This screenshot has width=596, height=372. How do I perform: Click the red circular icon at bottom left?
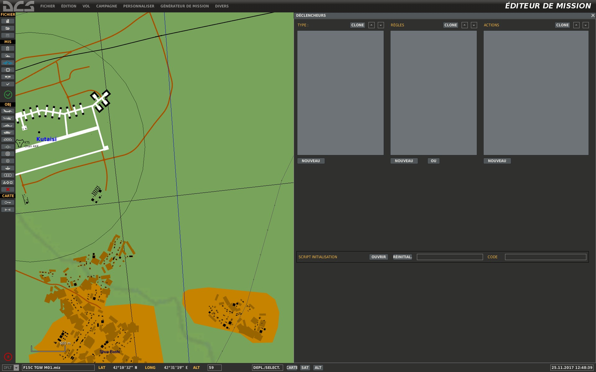click(x=8, y=357)
